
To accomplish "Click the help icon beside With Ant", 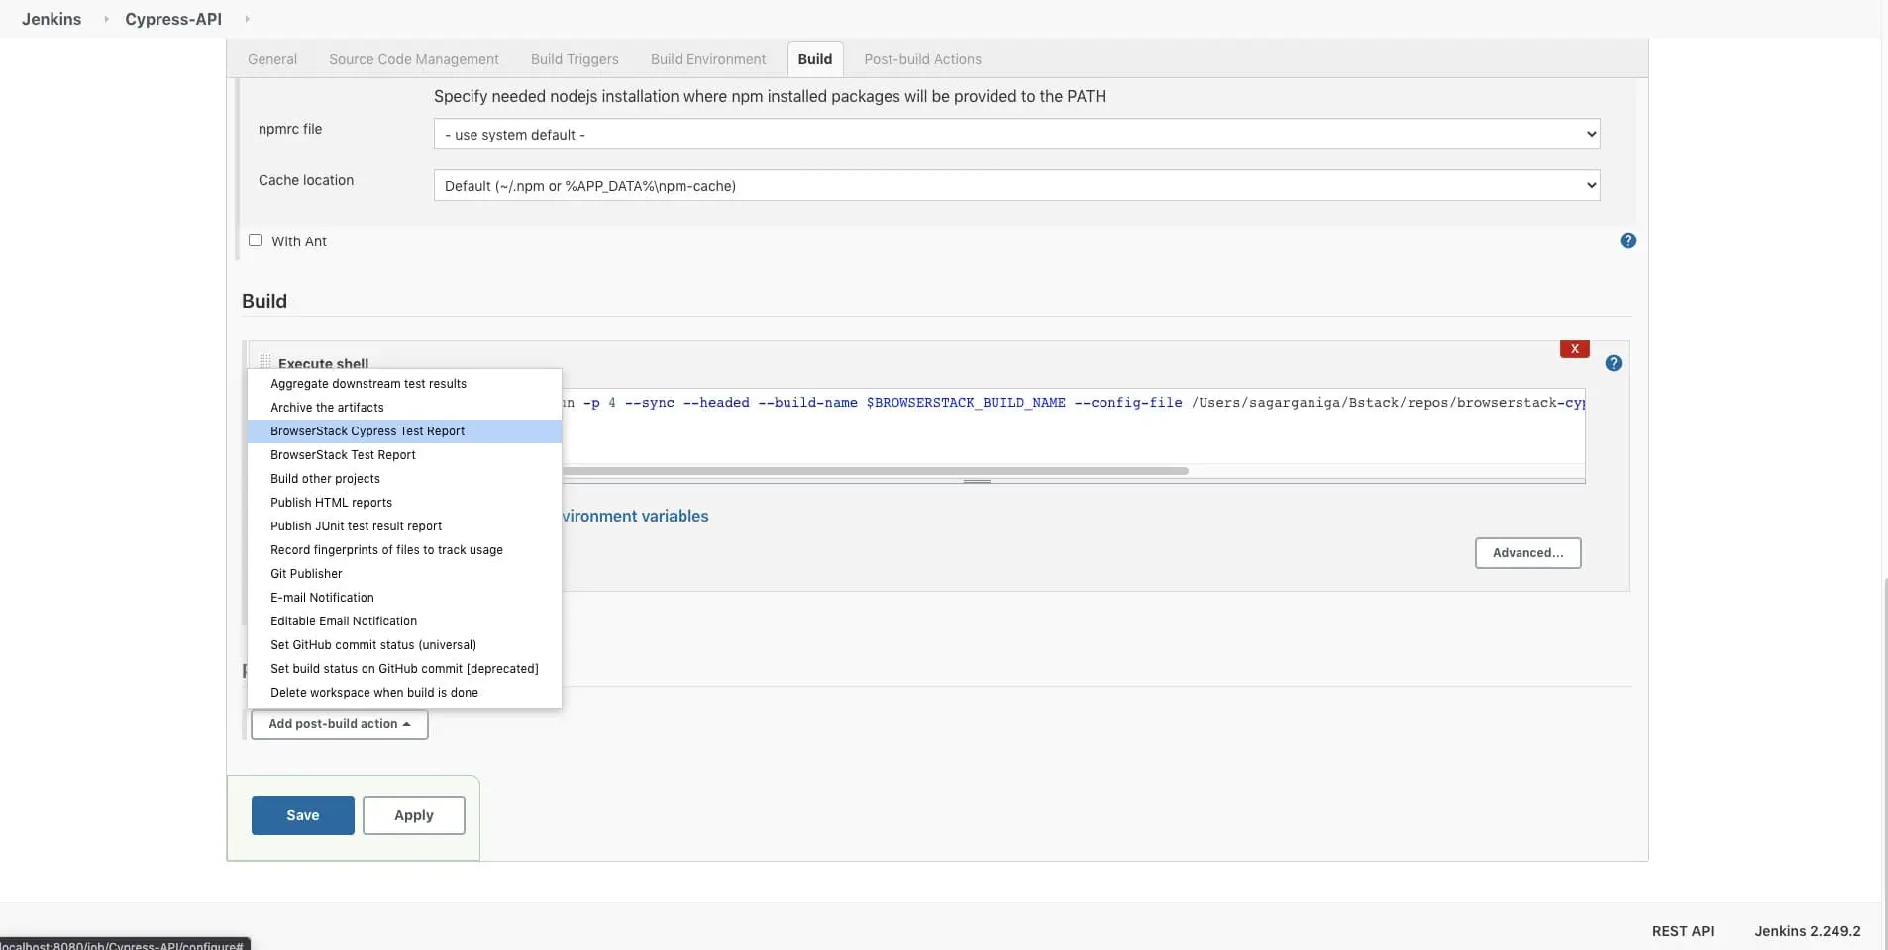I will 1627,240.
